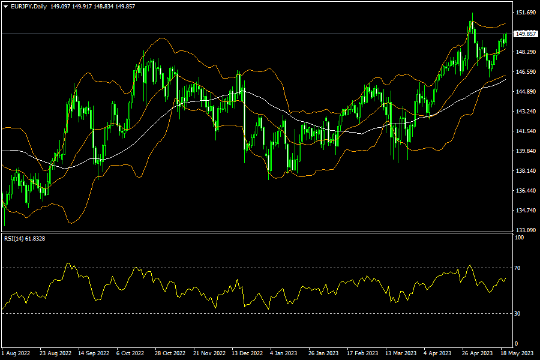Click the EURJPY,Daily chart title
The height and width of the screenshot is (360, 540).
(29, 7)
